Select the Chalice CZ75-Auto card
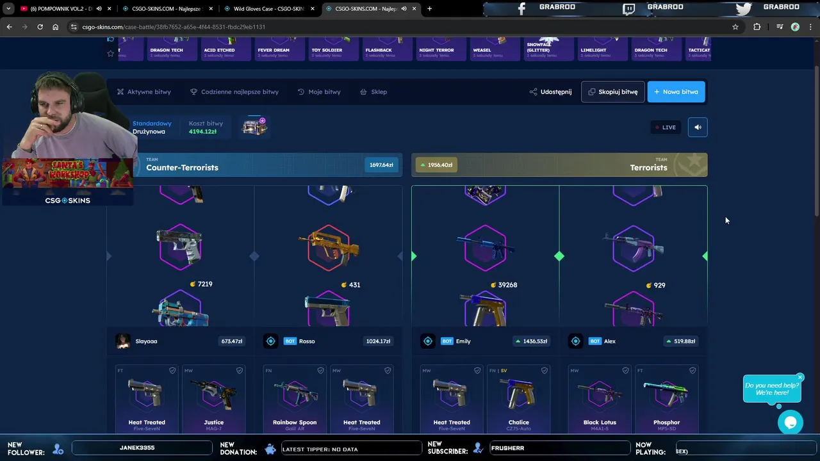This screenshot has height=461, width=820. pos(519,398)
